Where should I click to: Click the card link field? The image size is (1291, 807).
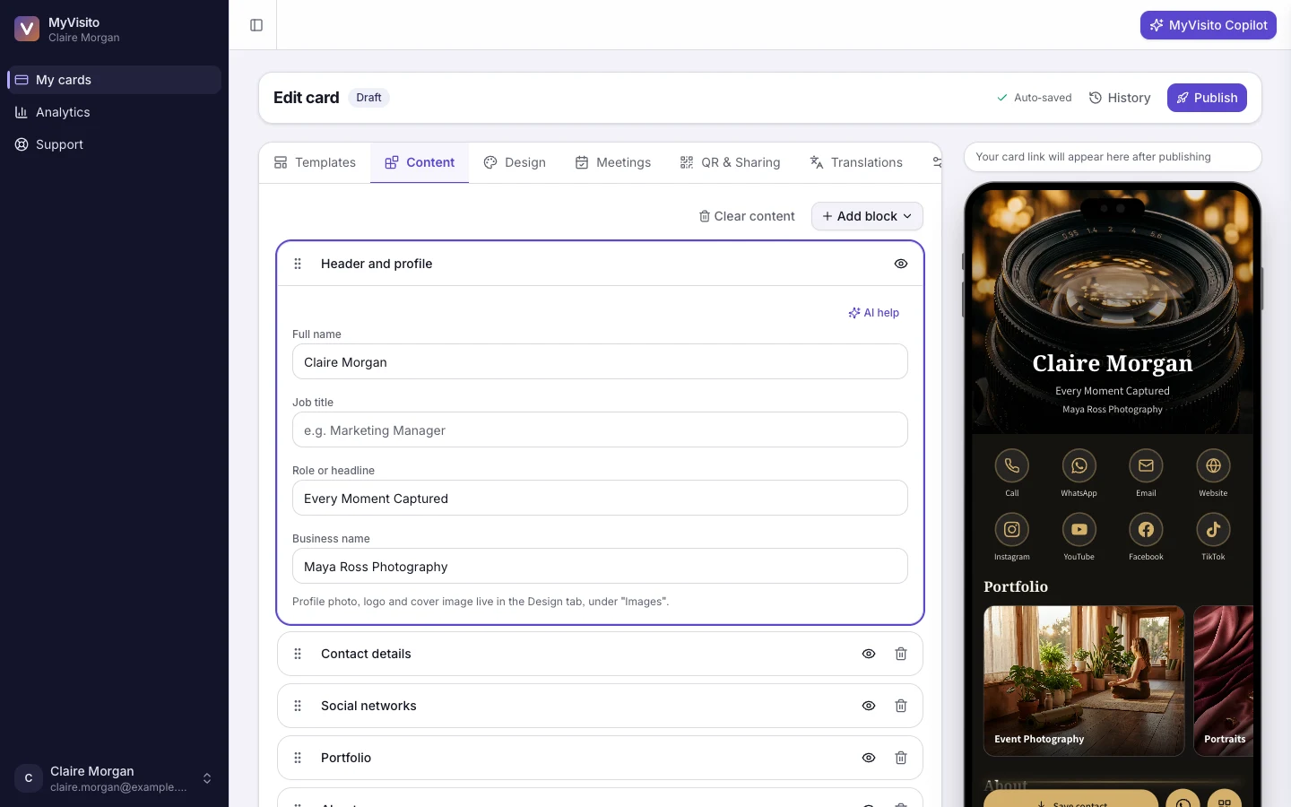coord(1113,157)
